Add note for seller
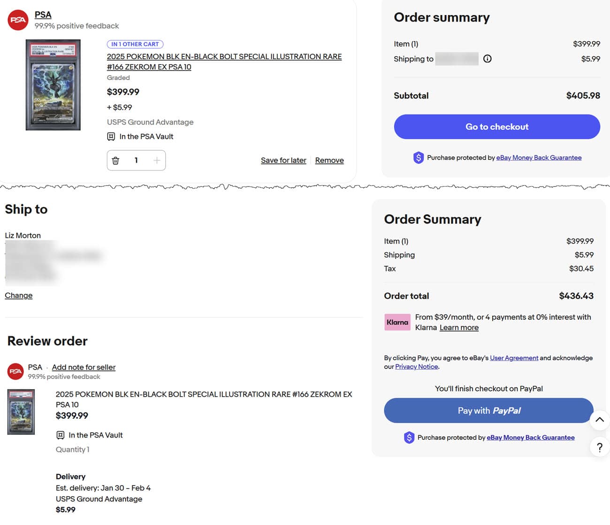 point(84,367)
